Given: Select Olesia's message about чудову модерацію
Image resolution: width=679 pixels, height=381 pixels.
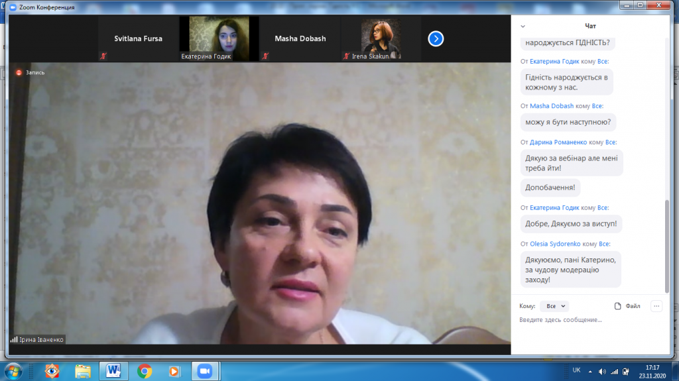Looking at the screenshot, I should (x=570, y=270).
